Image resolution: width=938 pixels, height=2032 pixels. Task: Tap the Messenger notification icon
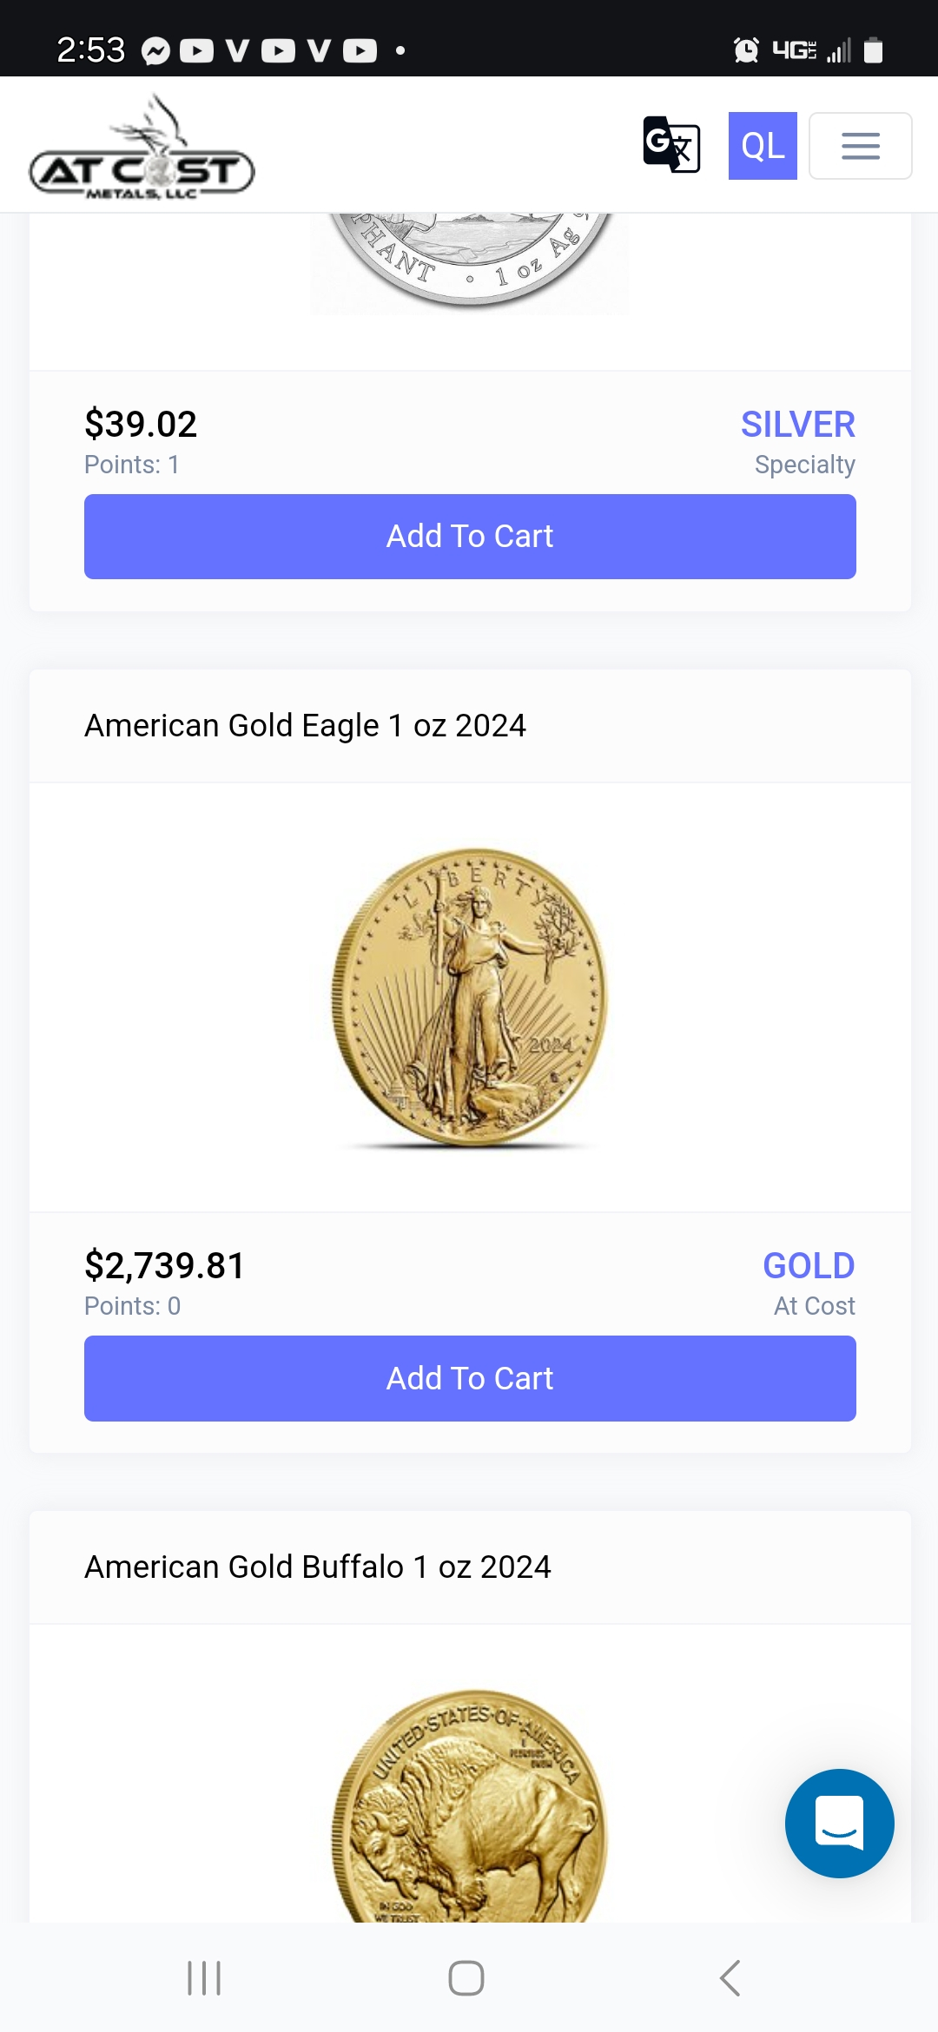pos(155,51)
